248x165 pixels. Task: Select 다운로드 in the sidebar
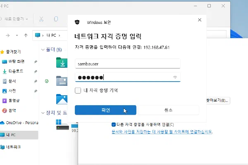coord(16,71)
